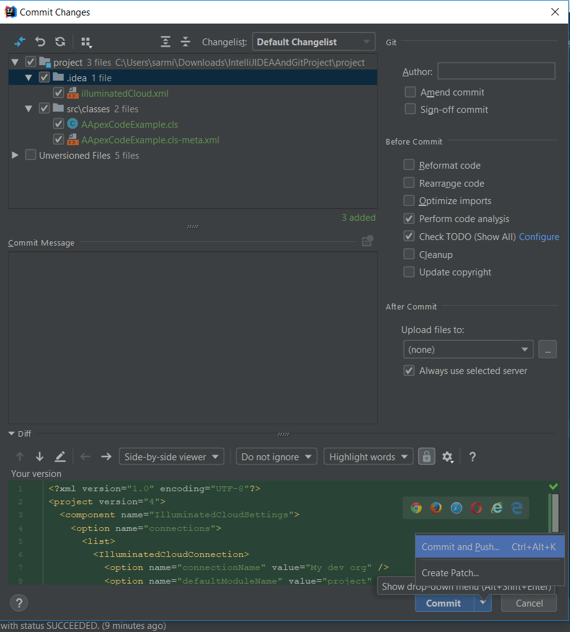The image size is (570, 632).
Task: Open the Changelist dropdown
Action: pos(313,42)
